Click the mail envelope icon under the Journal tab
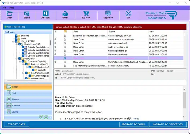 point(46,117)
